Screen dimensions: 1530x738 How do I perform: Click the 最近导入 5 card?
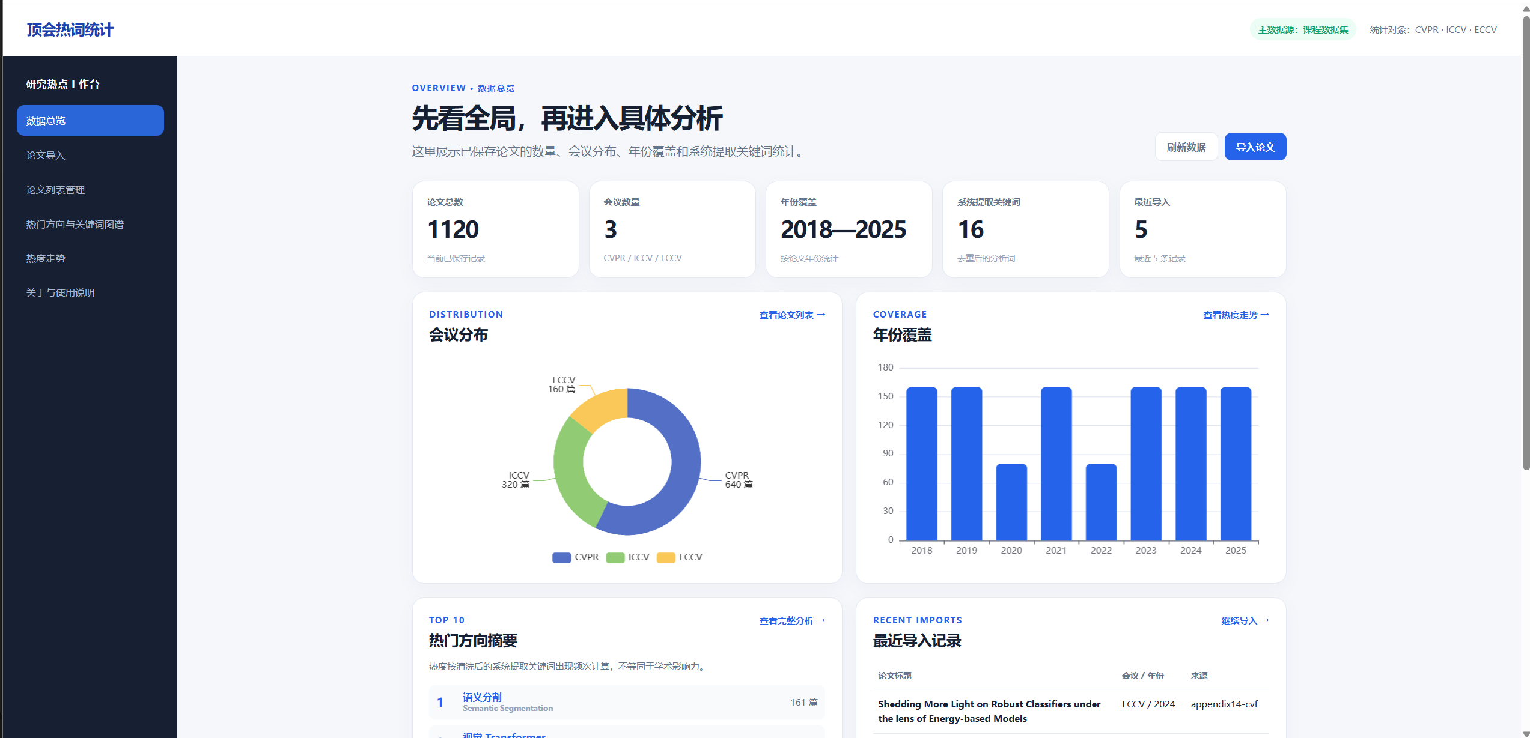(1202, 229)
